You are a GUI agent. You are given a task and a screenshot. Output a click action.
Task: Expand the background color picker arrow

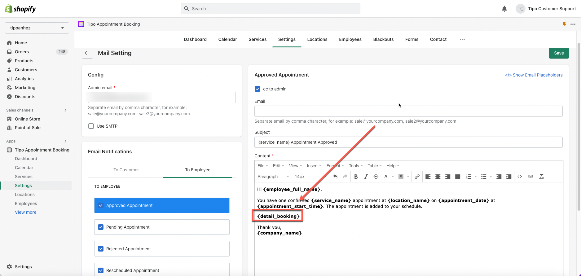coord(408,177)
